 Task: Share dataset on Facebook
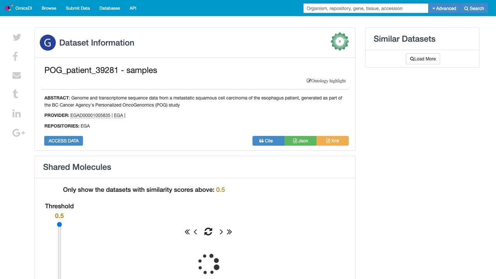pyautogui.click(x=15, y=56)
